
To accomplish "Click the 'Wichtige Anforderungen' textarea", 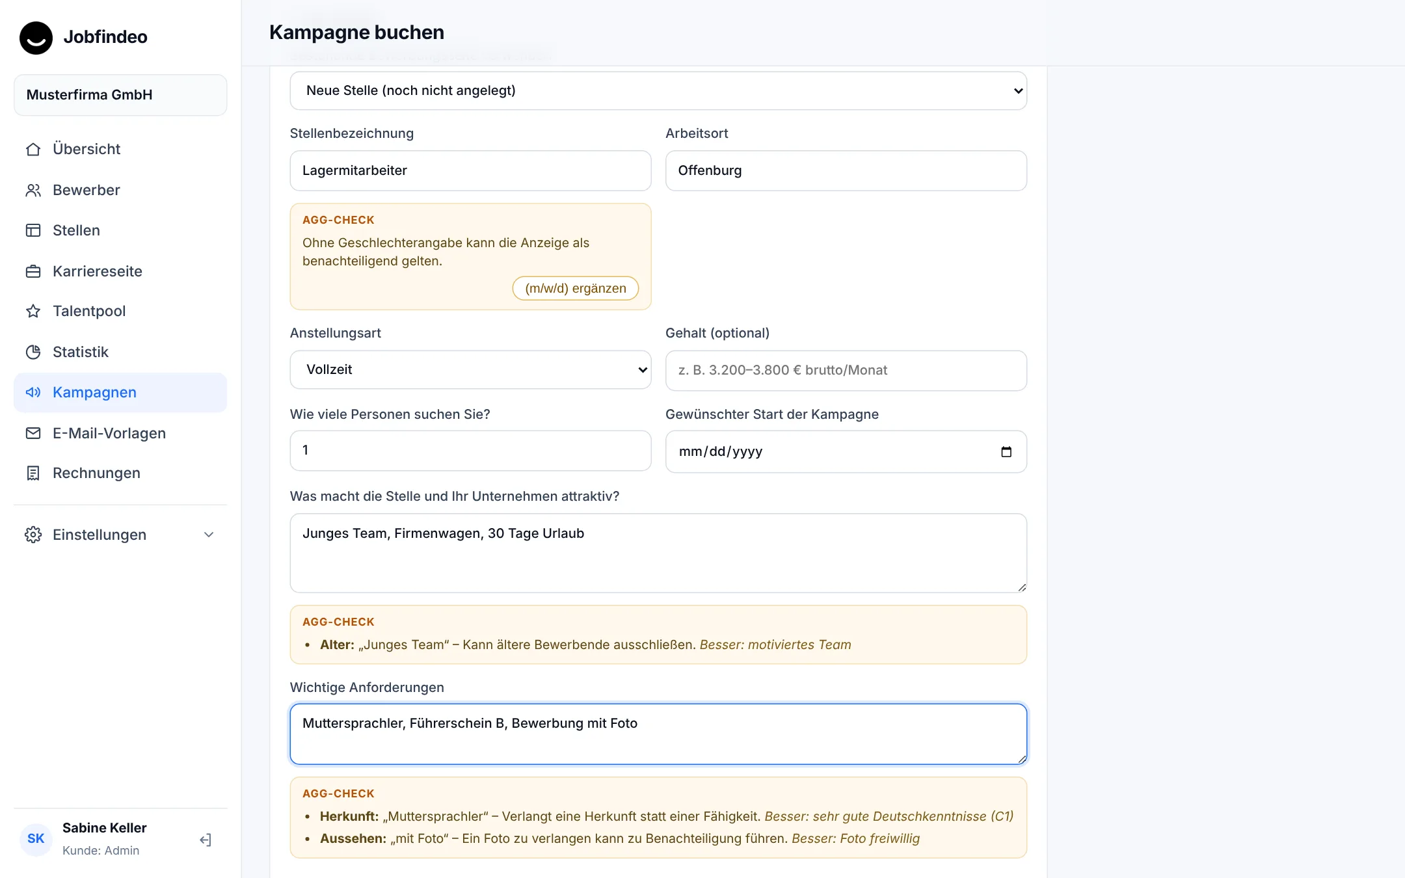I will (x=658, y=734).
